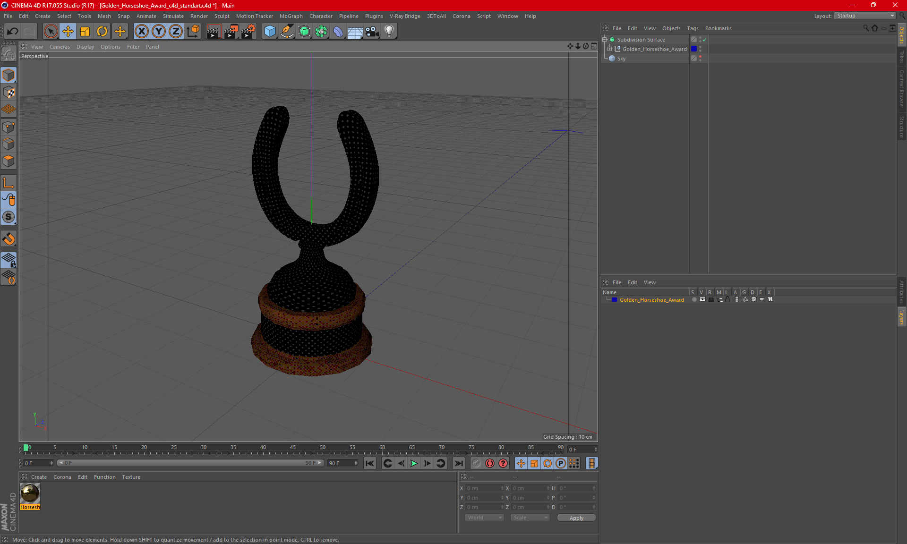
Task: Open the Mesh menu
Action: coord(104,16)
